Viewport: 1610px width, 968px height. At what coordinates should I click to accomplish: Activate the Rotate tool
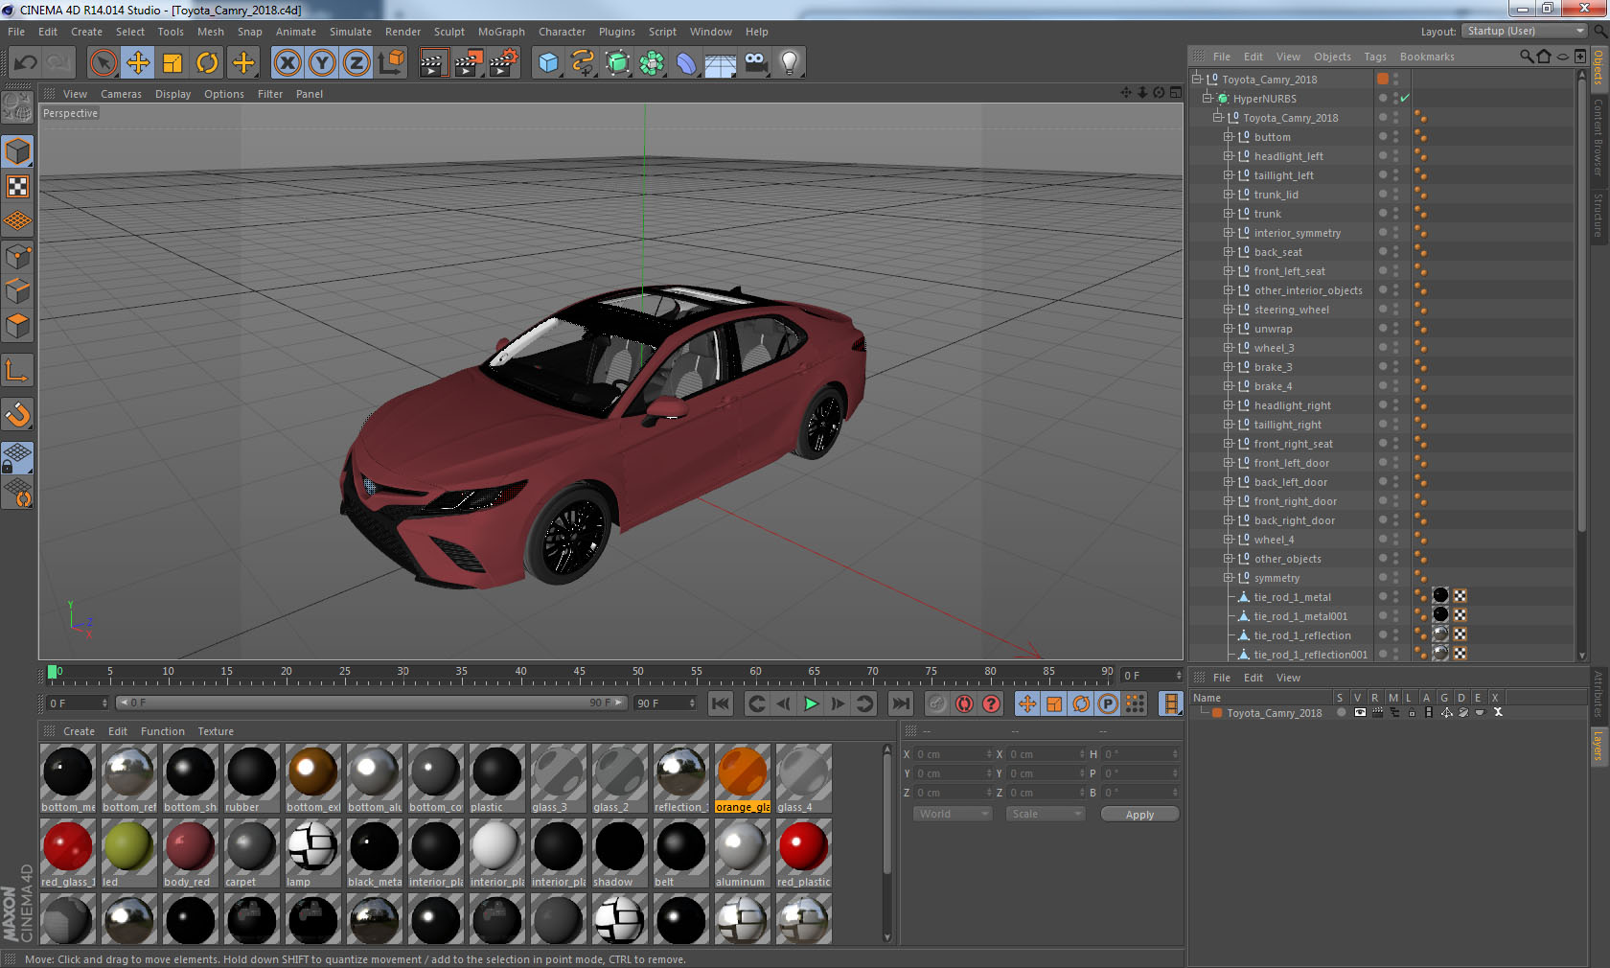tap(207, 63)
